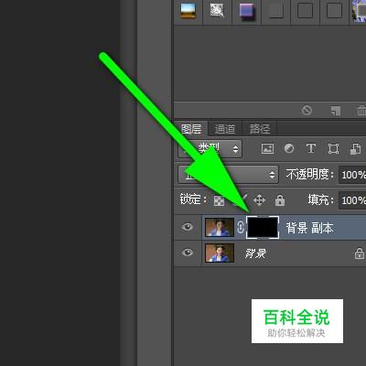Click the 不透明度 label
This screenshot has height=366, width=366.
coord(310,175)
